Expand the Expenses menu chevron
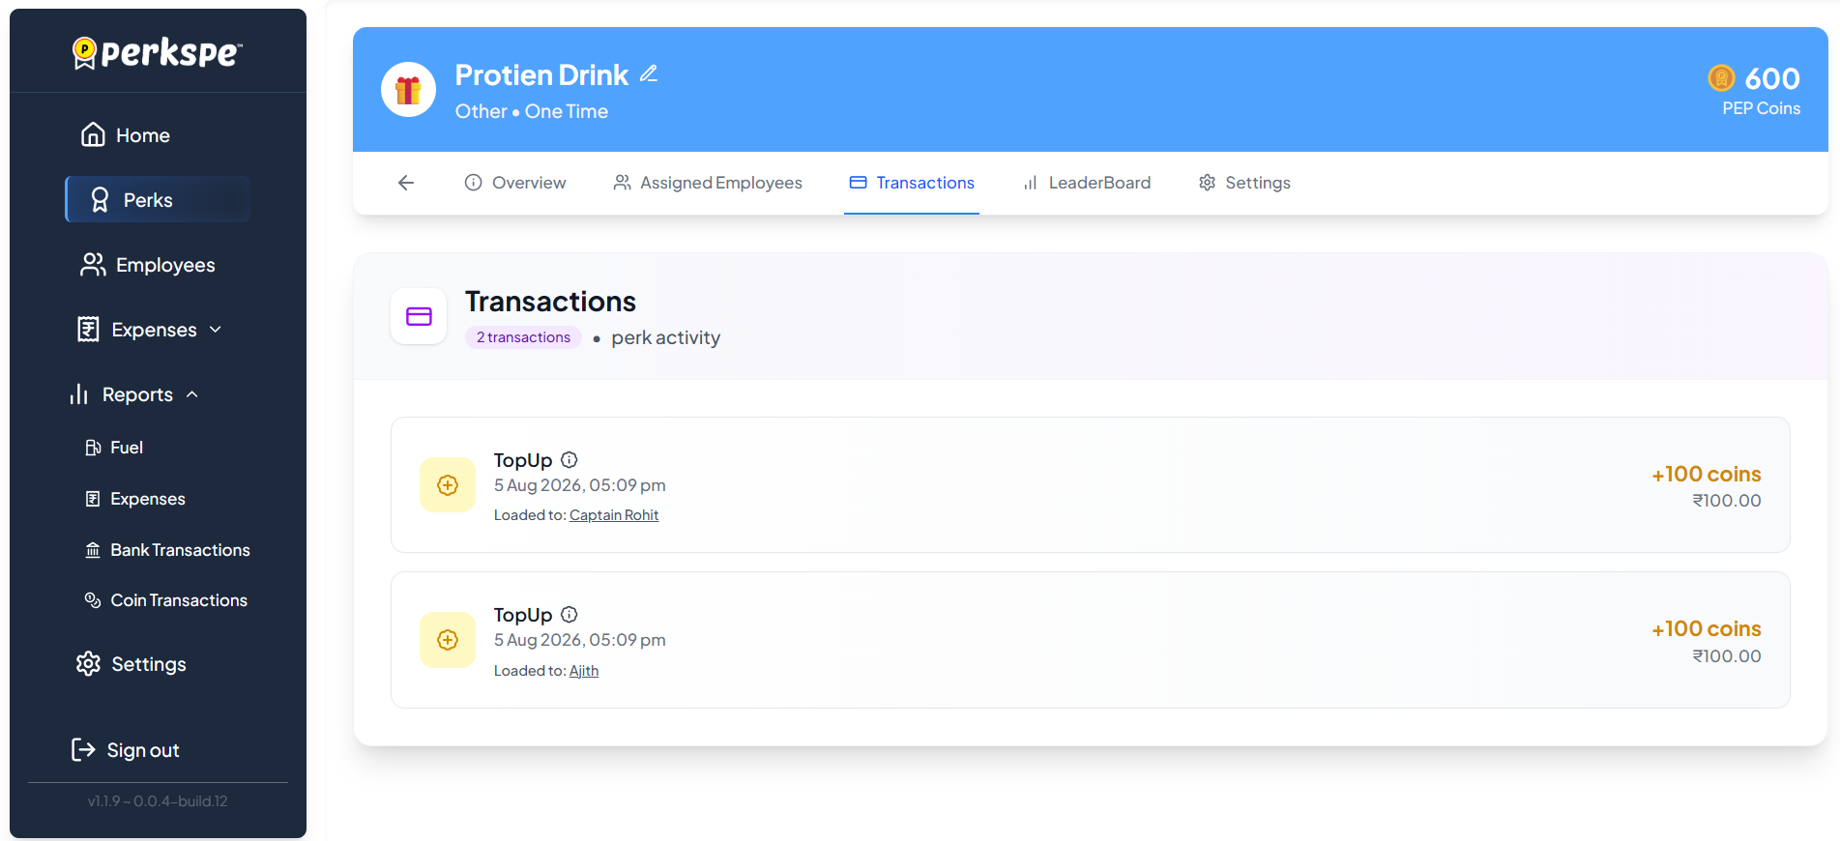 [216, 330]
